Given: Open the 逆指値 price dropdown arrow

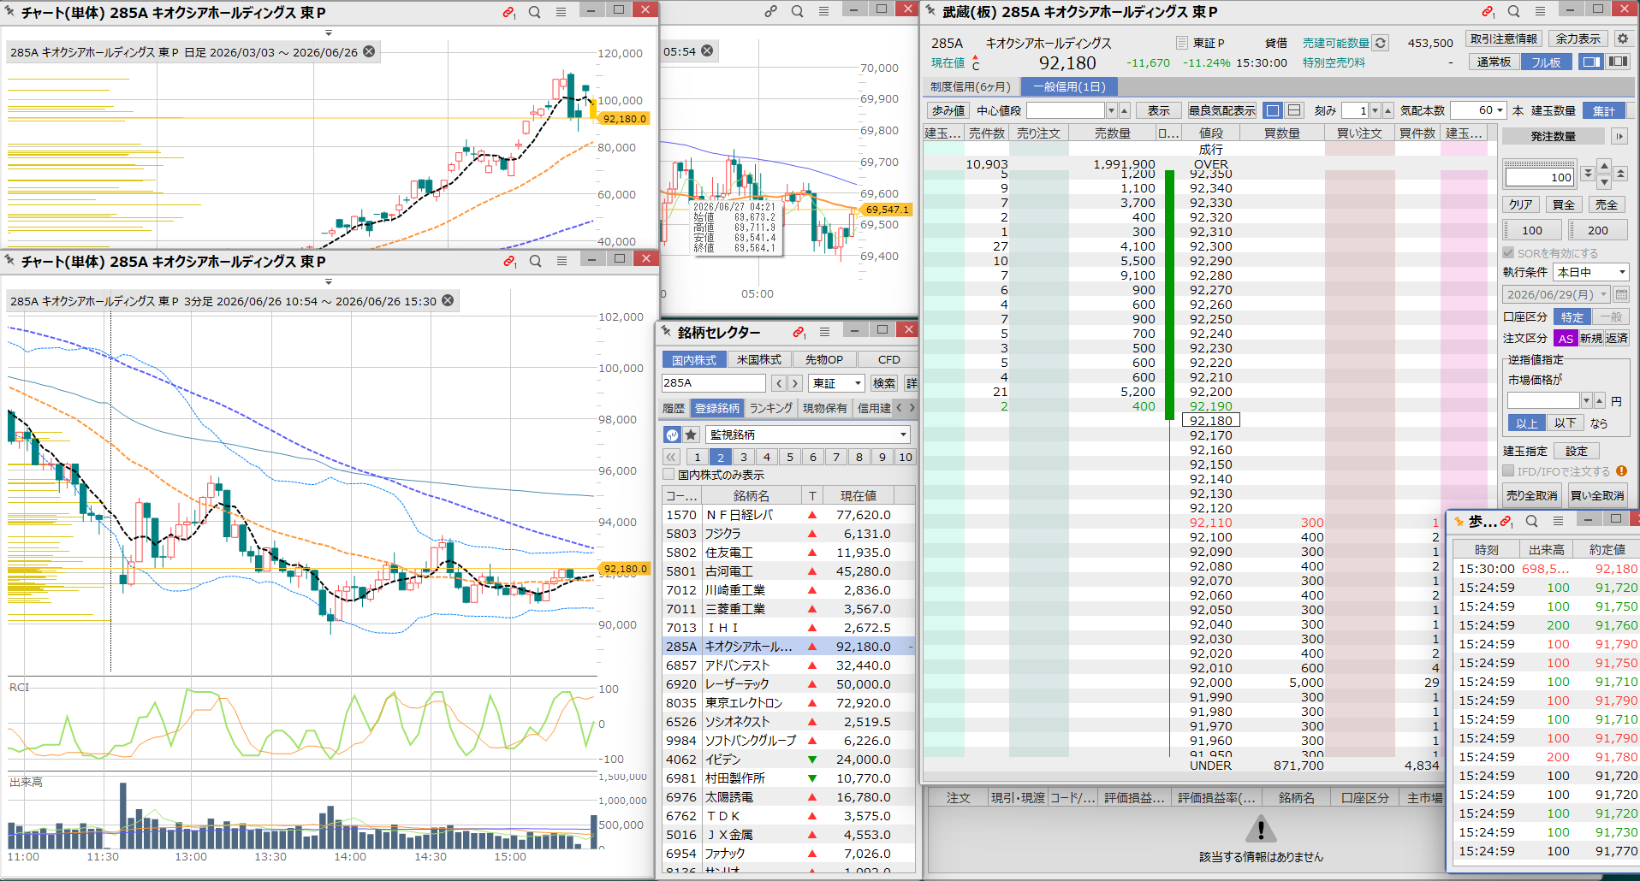Looking at the screenshot, I should 1586,400.
